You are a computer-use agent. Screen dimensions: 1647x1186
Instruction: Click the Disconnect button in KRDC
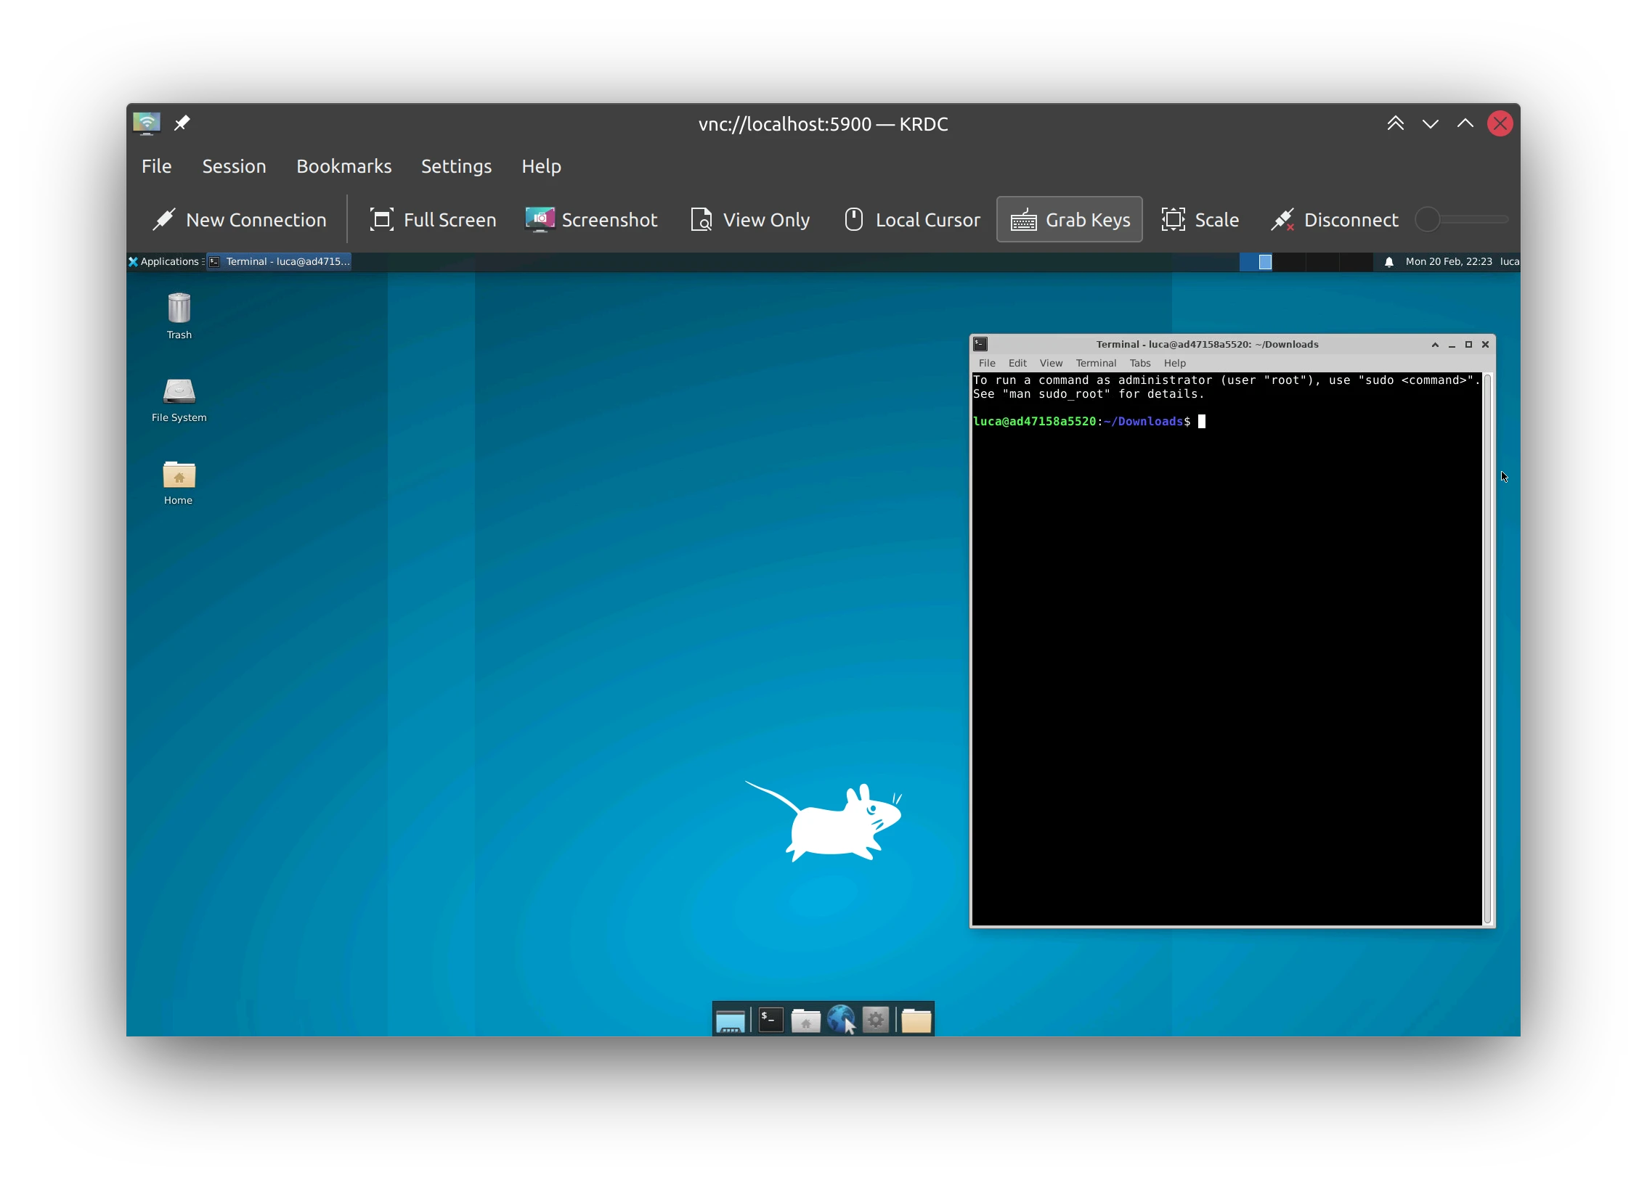pyautogui.click(x=1334, y=220)
